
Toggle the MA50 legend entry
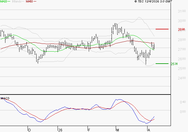[29, 2]
